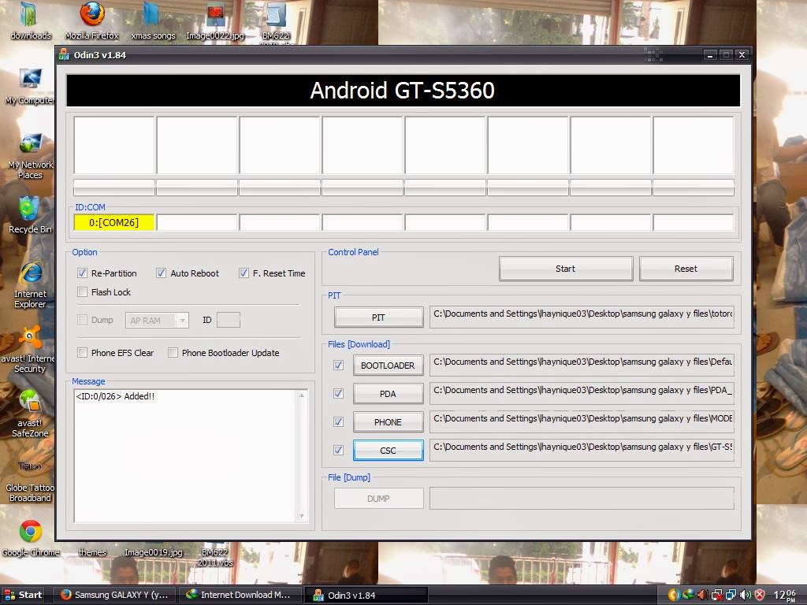Open My Network Places icon
The width and height of the screenshot is (807, 605).
(x=30, y=155)
